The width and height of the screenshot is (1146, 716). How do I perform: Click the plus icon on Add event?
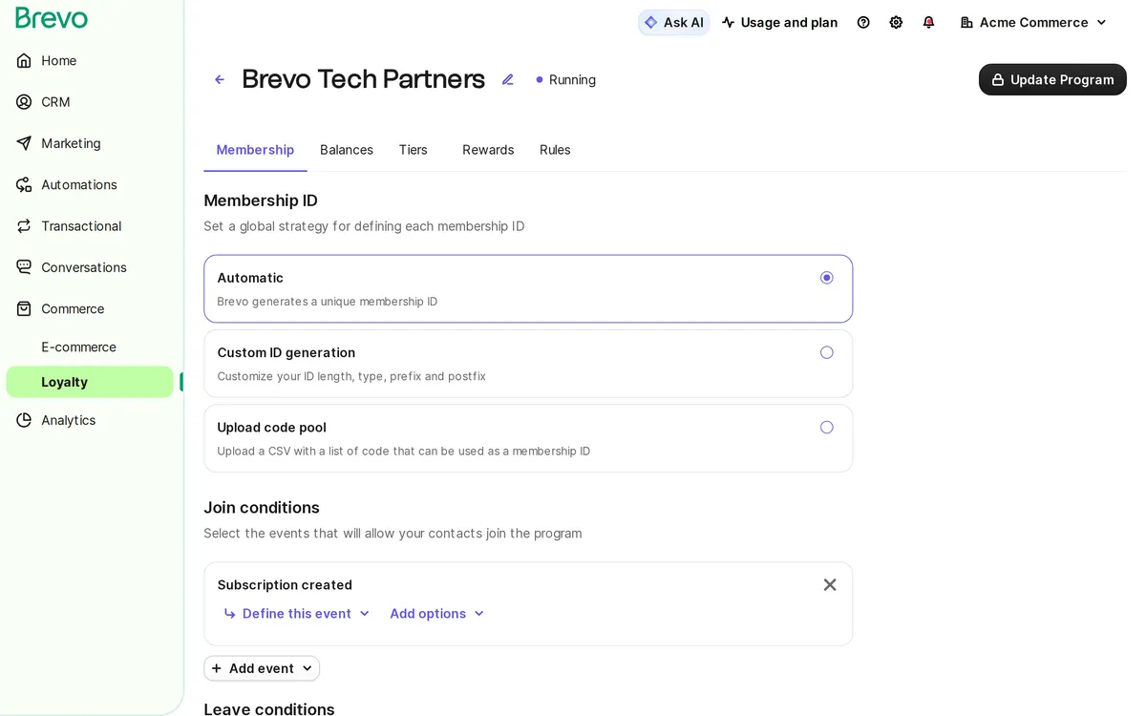pyautogui.click(x=217, y=668)
